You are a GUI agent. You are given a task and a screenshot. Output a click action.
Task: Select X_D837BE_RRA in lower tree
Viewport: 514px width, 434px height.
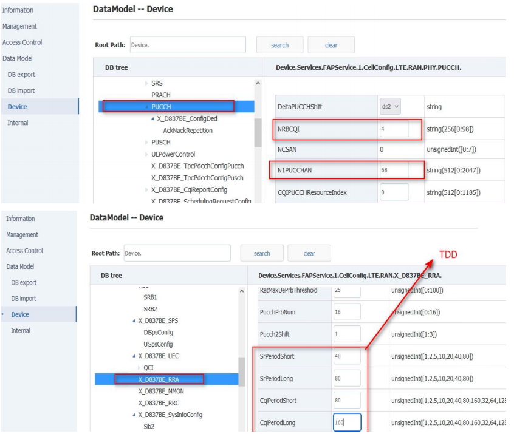point(160,379)
